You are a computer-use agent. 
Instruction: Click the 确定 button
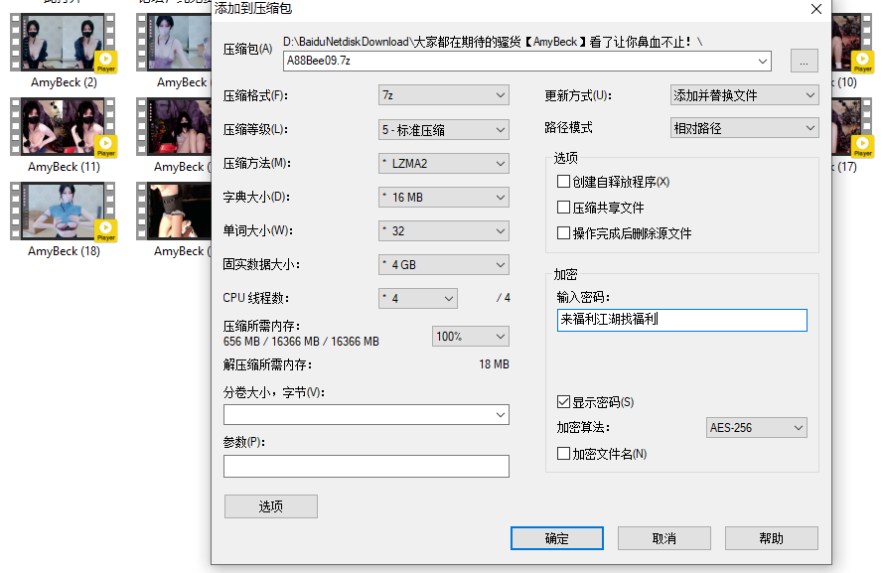coord(557,538)
